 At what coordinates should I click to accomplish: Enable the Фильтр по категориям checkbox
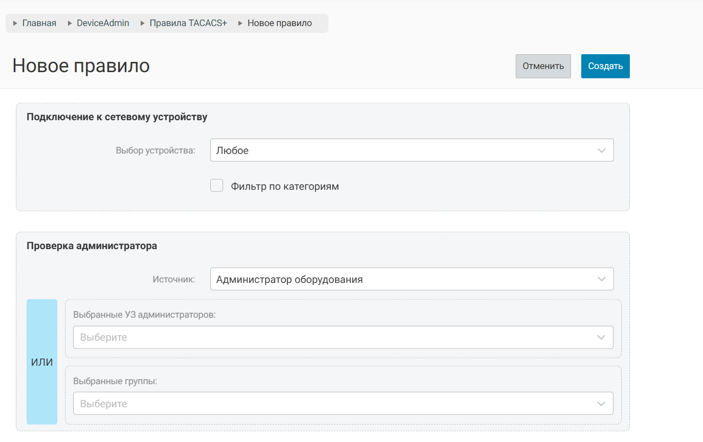click(x=217, y=186)
